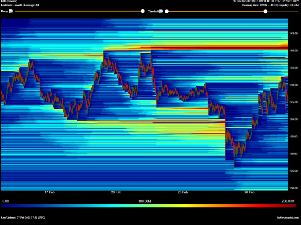Click the Threshold slider's left handle
The width and height of the screenshot is (301, 225).
click(x=167, y=11)
